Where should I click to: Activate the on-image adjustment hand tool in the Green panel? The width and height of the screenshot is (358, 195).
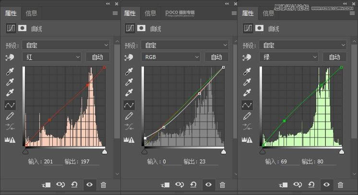point(248,57)
